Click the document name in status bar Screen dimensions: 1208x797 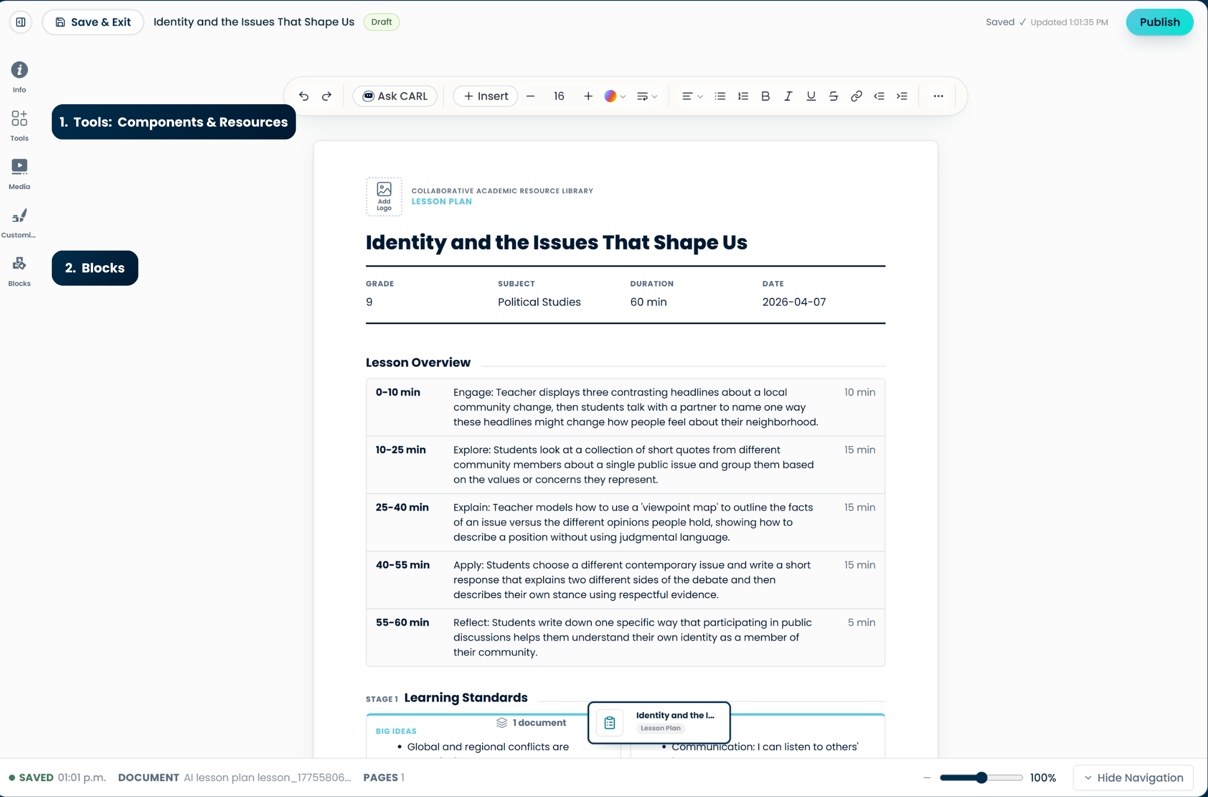[x=268, y=778]
